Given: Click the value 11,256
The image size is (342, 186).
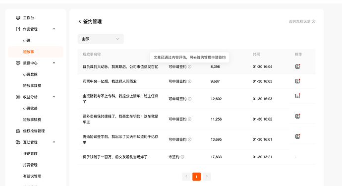Looking at the screenshot, I should coord(216,119).
